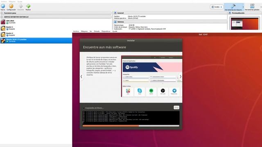
Task: Click the Router 2 machine OS icon
Action: (3, 34)
